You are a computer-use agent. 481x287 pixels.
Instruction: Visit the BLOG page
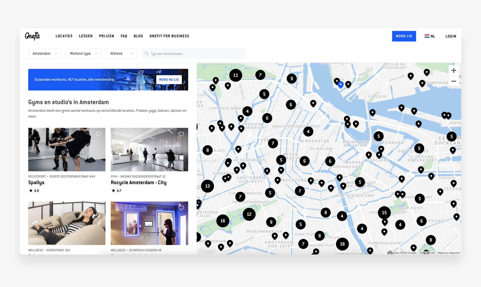(138, 36)
